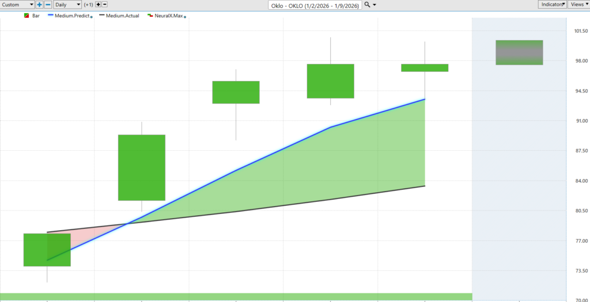This screenshot has width=590, height=302.
Task: Open the Indicators menu
Action: [x=552, y=4]
